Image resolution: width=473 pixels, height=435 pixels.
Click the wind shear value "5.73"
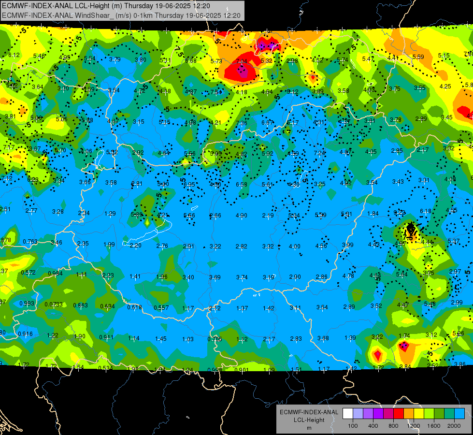click(216, 61)
